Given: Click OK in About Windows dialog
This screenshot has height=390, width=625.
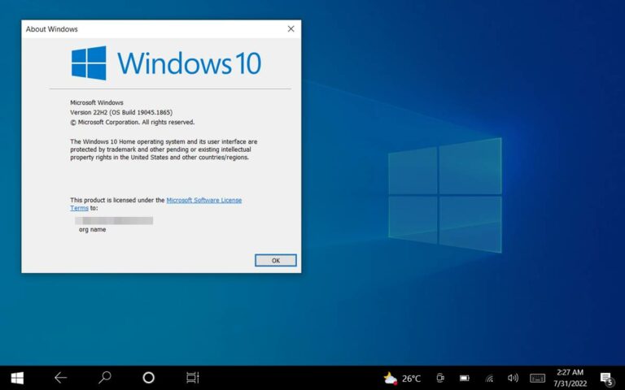Looking at the screenshot, I should click(x=276, y=260).
